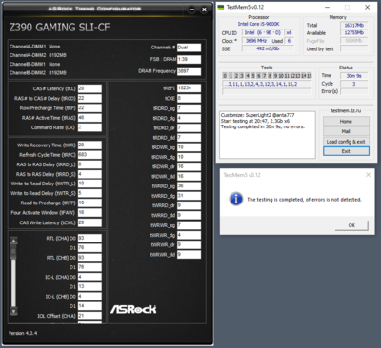The image size is (381, 348).
Task: Open the Home link button in TestMem5
Action: click(x=346, y=122)
